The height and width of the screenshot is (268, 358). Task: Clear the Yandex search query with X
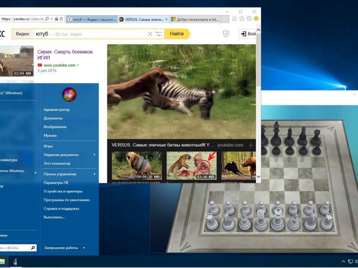(x=150, y=34)
